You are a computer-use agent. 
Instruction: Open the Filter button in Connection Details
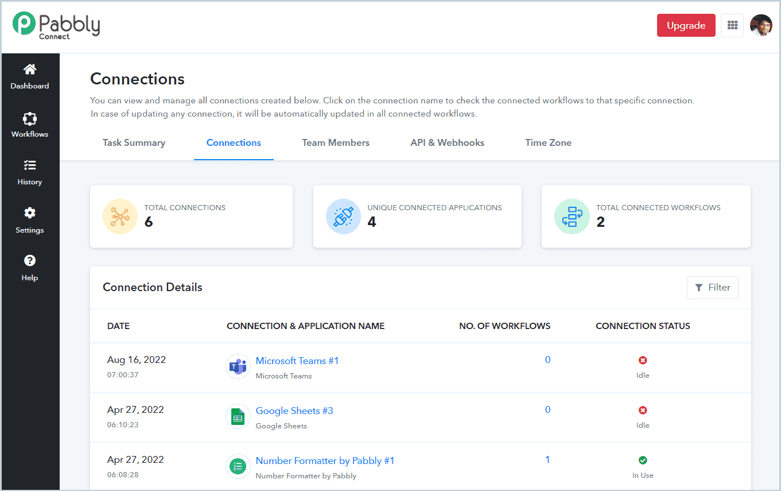(x=713, y=288)
